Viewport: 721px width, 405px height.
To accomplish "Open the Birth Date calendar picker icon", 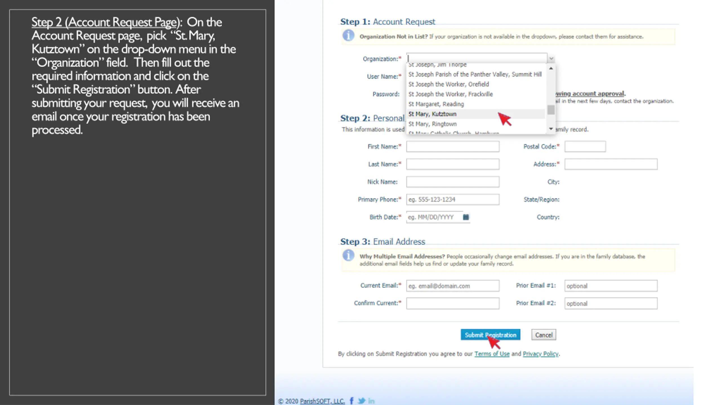I will (466, 217).
